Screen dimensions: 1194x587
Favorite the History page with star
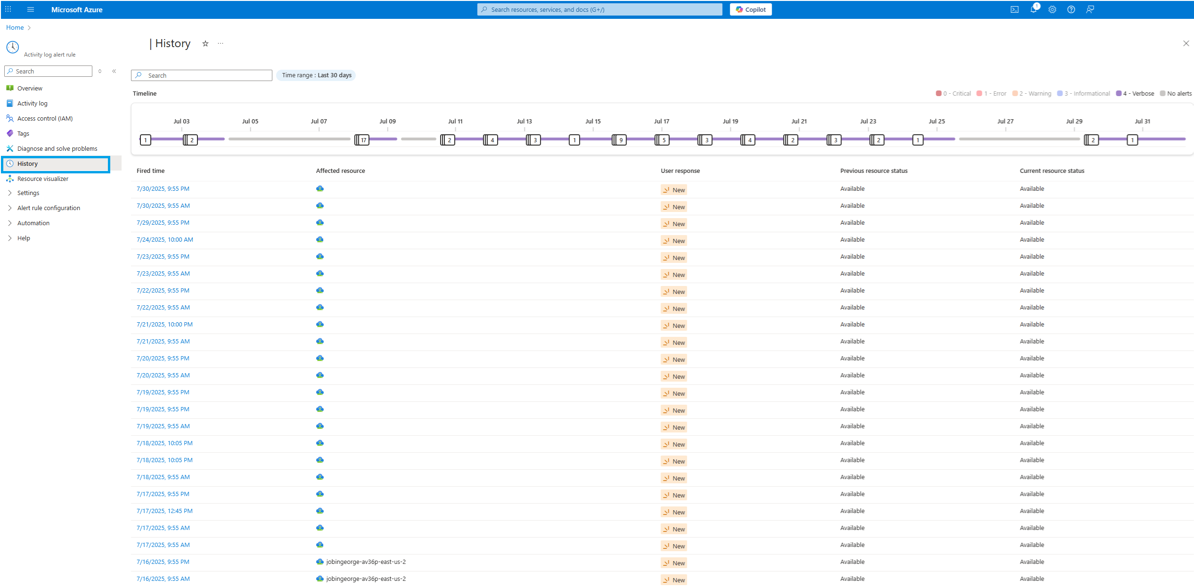pos(205,44)
